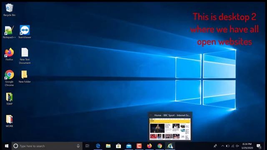Select the Google Chrome desktop shortcut
Viewport: 267px width, 150px height.
(x=9, y=78)
